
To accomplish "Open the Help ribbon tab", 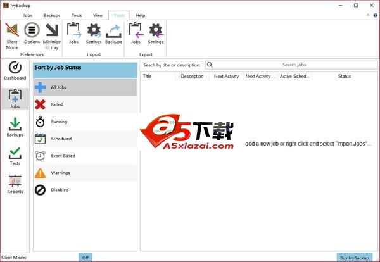I will point(141,15).
